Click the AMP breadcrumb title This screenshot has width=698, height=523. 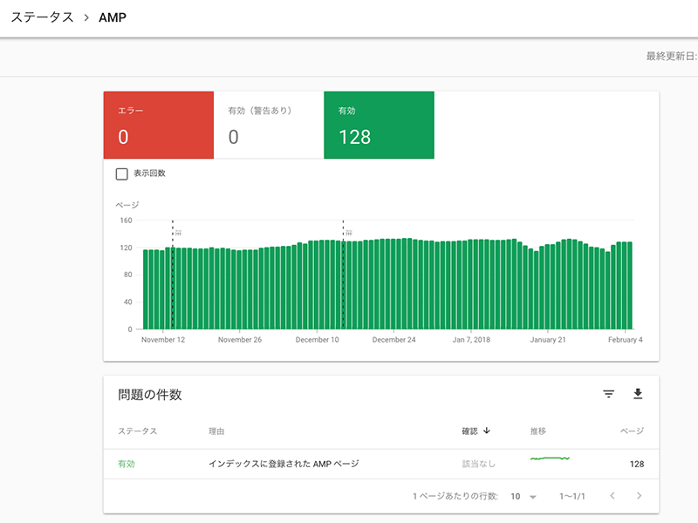pyautogui.click(x=113, y=17)
